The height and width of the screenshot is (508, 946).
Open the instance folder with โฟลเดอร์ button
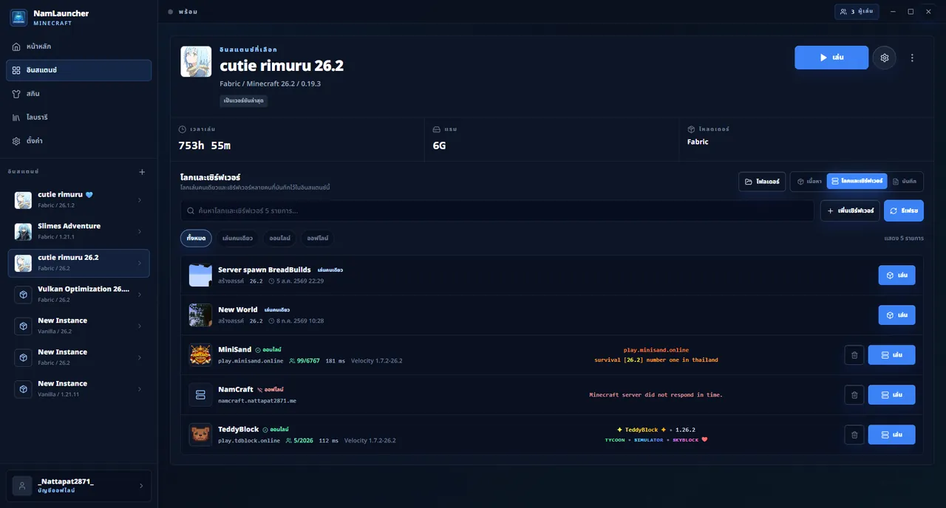762,182
